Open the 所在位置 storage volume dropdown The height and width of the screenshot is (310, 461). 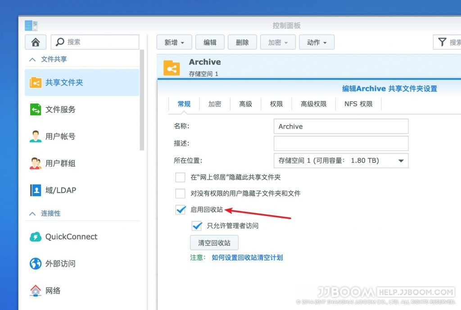click(341, 161)
